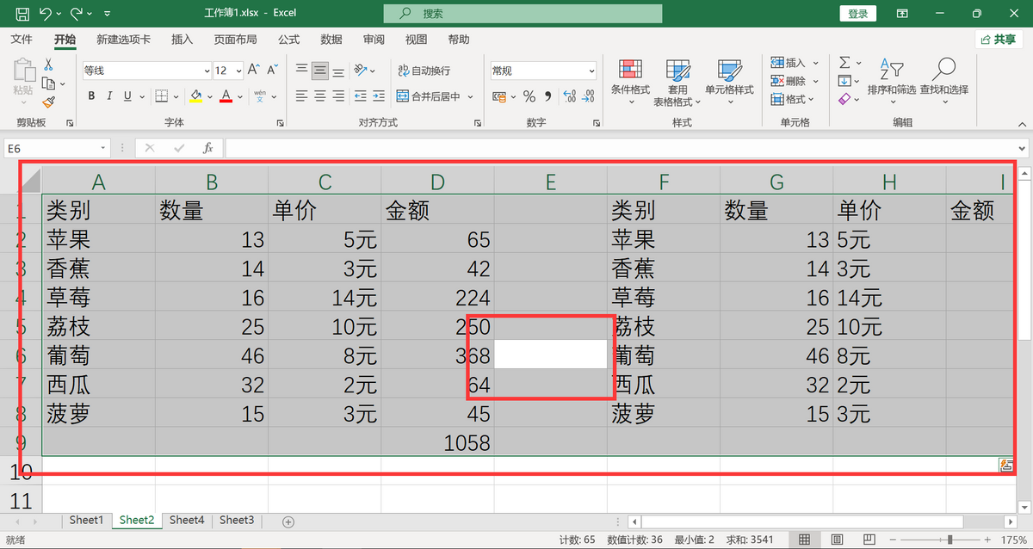Save the workbook using the floppy disk icon

click(22, 14)
